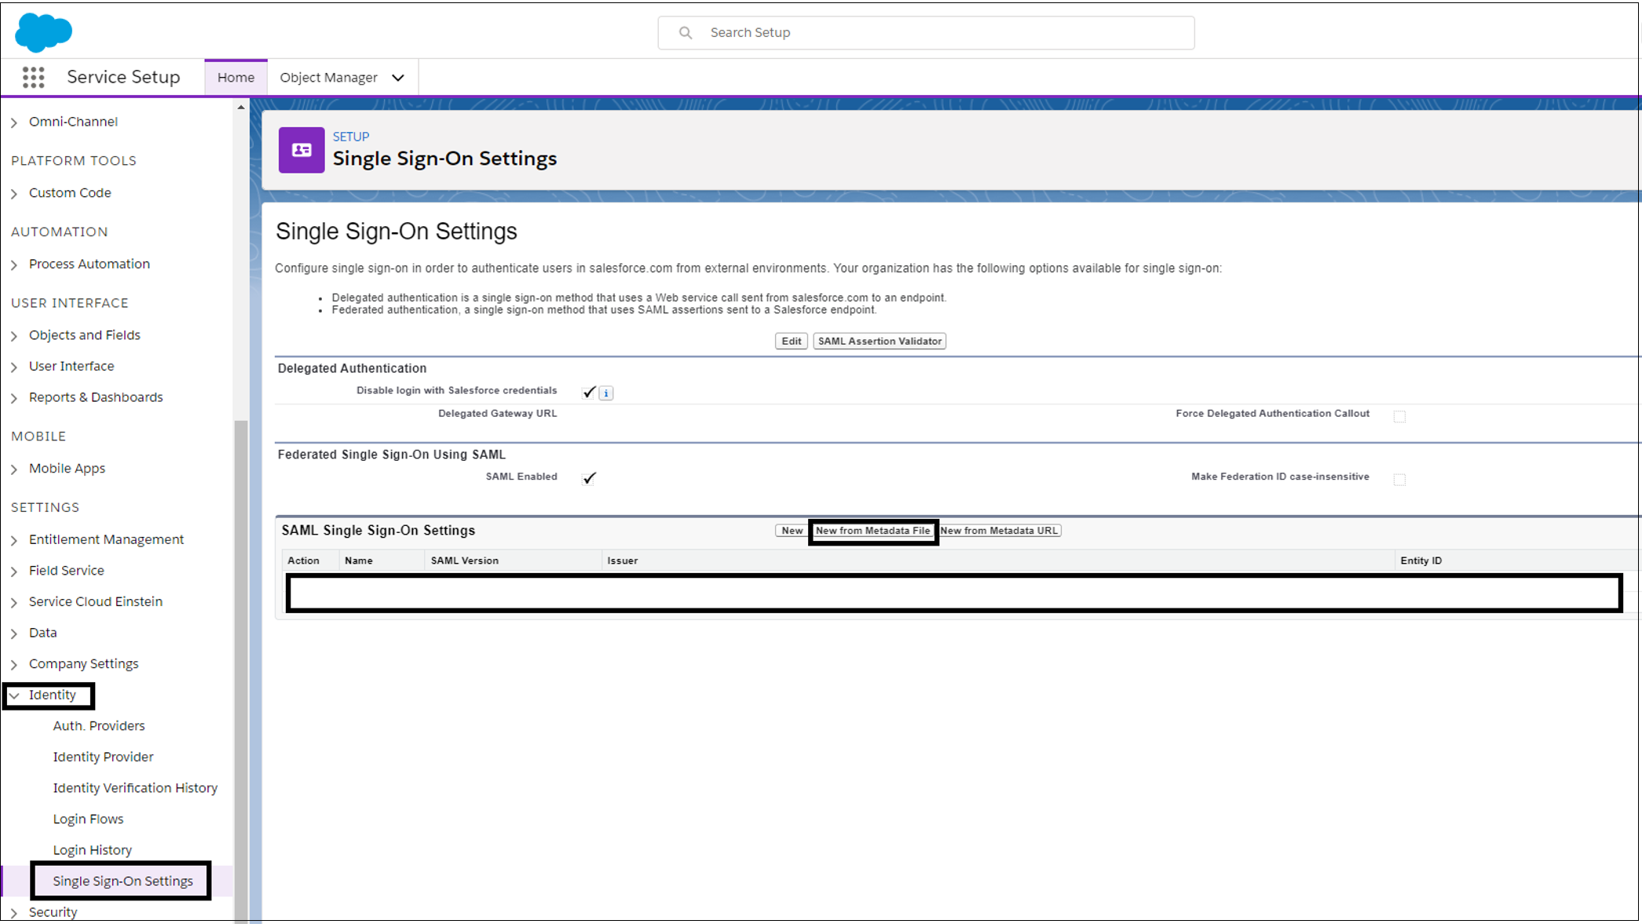1642x924 pixels.
Task: Collapse the Identity section
Action: 13,694
